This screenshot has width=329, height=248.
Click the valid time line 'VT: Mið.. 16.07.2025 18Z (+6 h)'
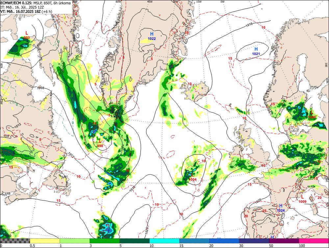26,12
